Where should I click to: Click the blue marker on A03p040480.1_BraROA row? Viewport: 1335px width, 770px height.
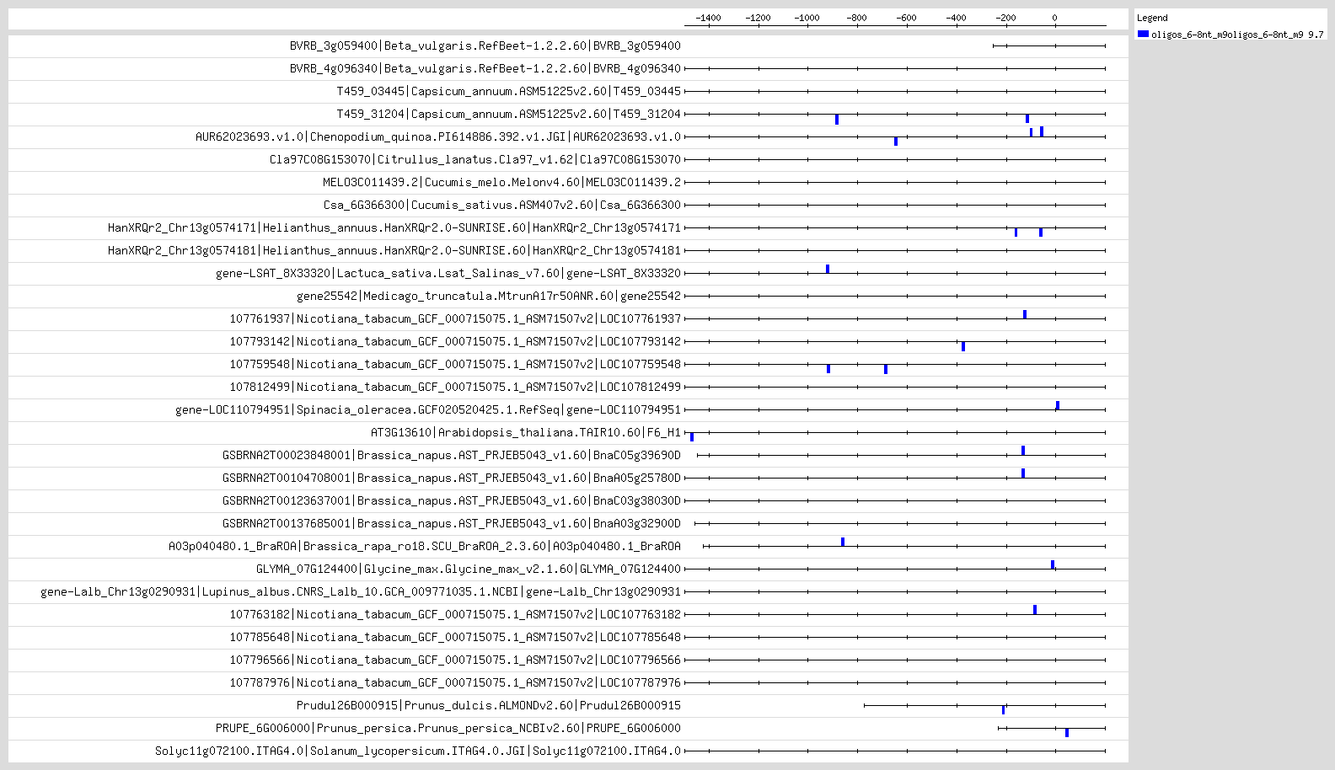[x=843, y=542]
